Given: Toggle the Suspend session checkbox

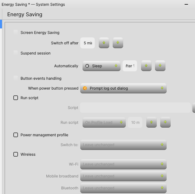Looking at the screenshot, I should tap(16, 53).
